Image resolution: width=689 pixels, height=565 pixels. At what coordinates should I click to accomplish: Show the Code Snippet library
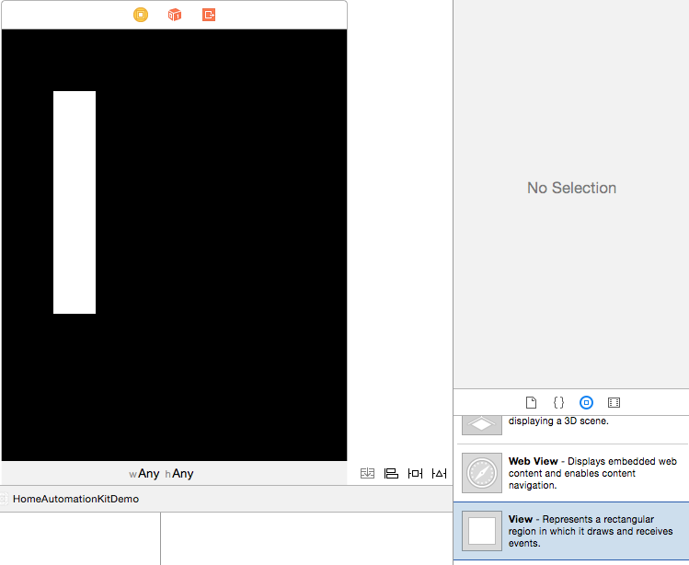point(558,402)
